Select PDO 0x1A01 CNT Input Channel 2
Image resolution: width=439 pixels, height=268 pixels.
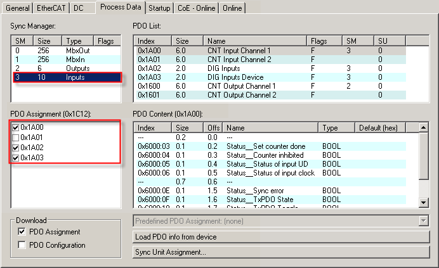pos(270,60)
